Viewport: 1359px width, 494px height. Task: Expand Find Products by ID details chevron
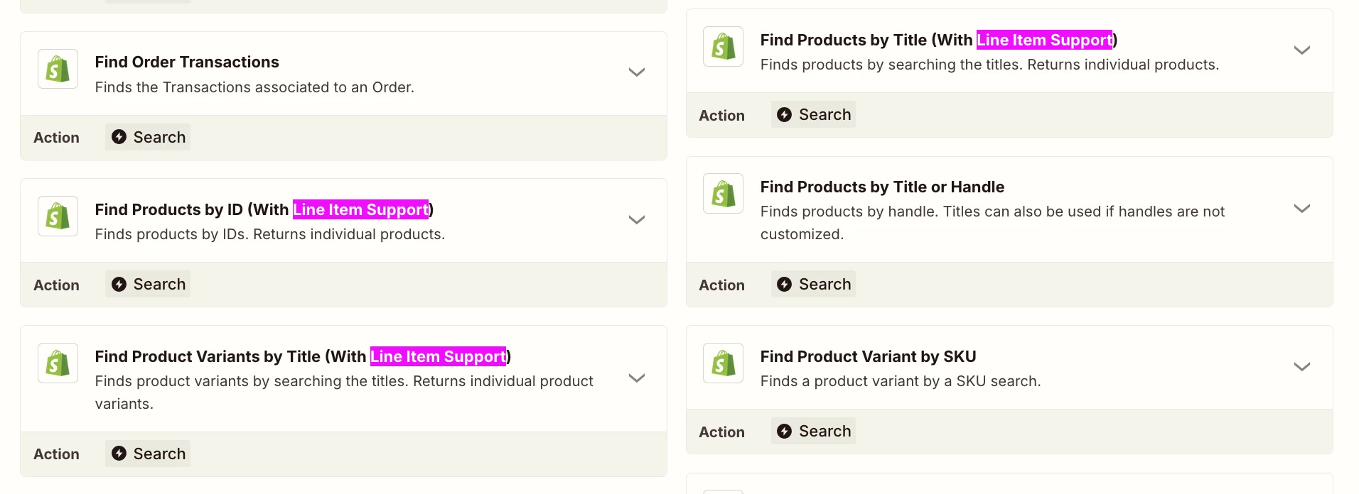pos(636,220)
